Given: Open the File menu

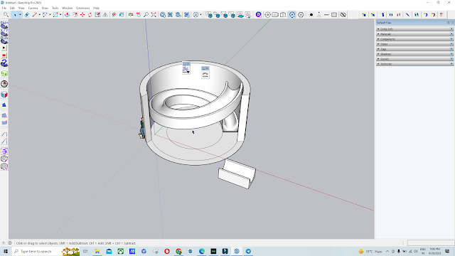Looking at the screenshot, I should 4,8.
